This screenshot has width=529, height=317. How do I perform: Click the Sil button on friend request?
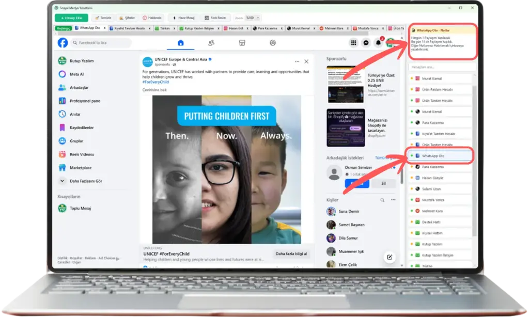[x=383, y=183]
